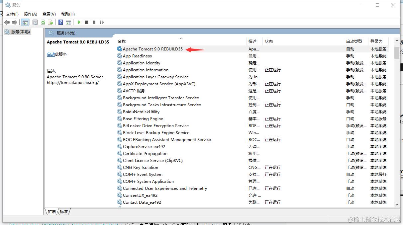The image size is (403, 225).
Task: Switch to the 标准 tab
Action: 64,211
